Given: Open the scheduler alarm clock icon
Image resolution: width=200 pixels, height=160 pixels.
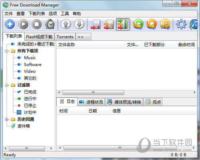Looking at the screenshot, I should (x=50, y=24).
